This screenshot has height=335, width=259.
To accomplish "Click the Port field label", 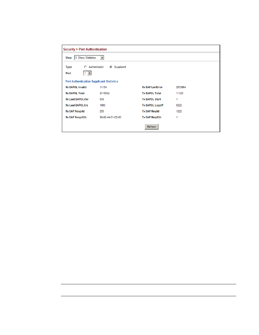I will coord(68,73).
